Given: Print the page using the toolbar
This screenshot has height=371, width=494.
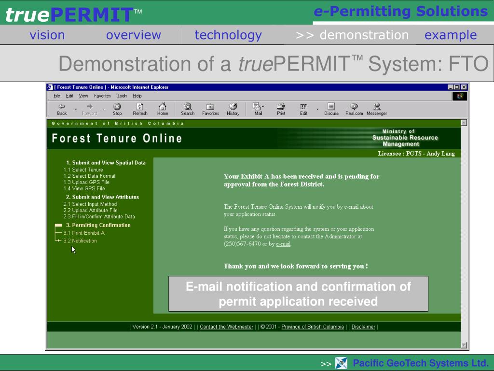Looking at the screenshot, I should pyautogui.click(x=281, y=109).
